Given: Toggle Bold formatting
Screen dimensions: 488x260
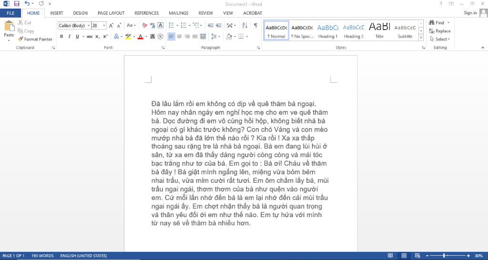Looking at the screenshot, I should [x=61, y=36].
